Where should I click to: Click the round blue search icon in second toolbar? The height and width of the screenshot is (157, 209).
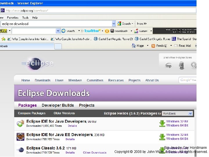pos(64,31)
